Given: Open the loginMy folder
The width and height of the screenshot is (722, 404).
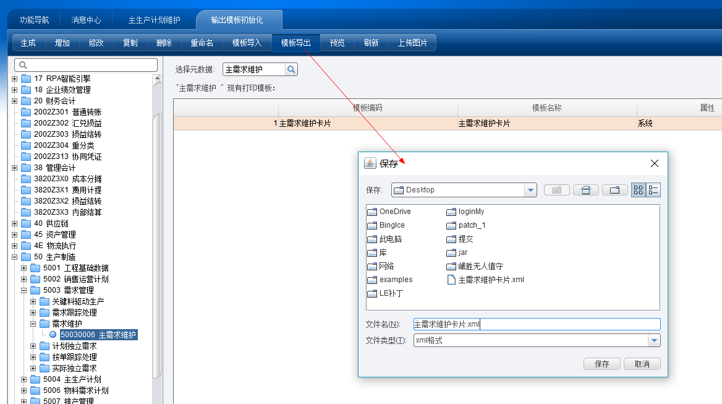Looking at the screenshot, I should pos(465,212).
